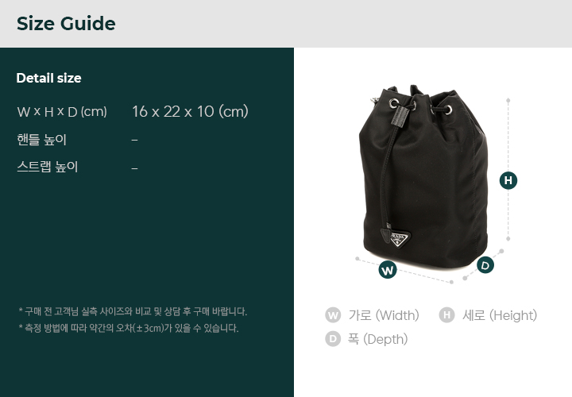
Task: Click the gray D icon in legend
Action: (333, 339)
